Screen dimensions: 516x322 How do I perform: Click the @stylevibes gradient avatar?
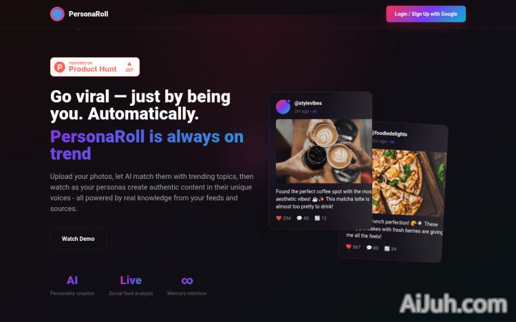pos(283,107)
